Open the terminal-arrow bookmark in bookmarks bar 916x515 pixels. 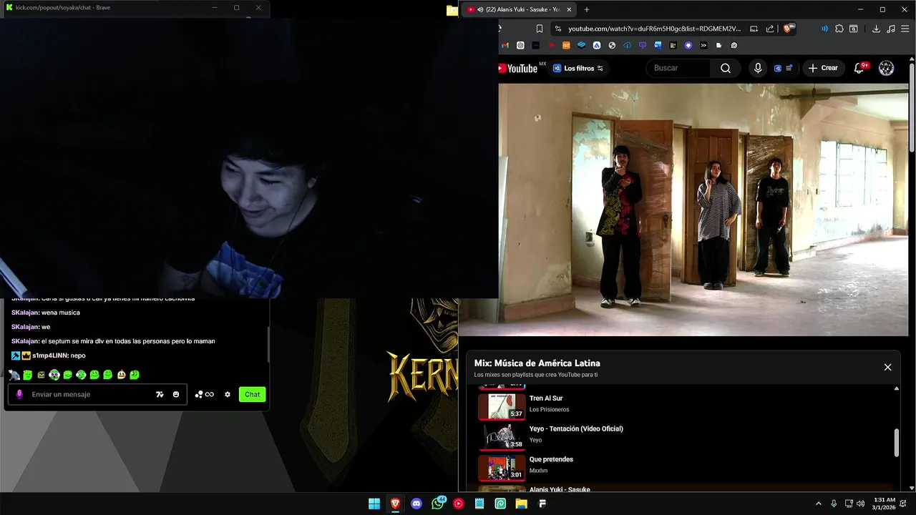703,45
